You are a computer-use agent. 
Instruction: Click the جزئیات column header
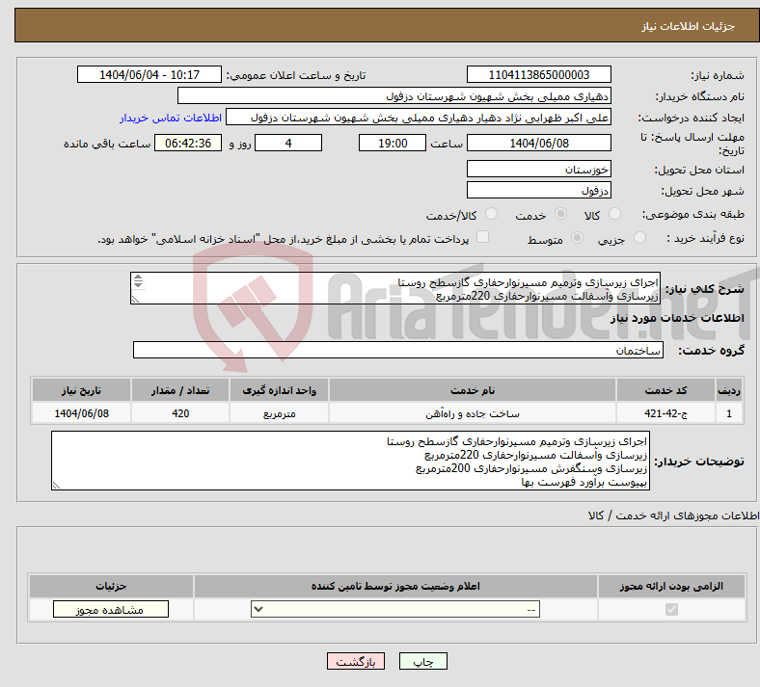111,586
